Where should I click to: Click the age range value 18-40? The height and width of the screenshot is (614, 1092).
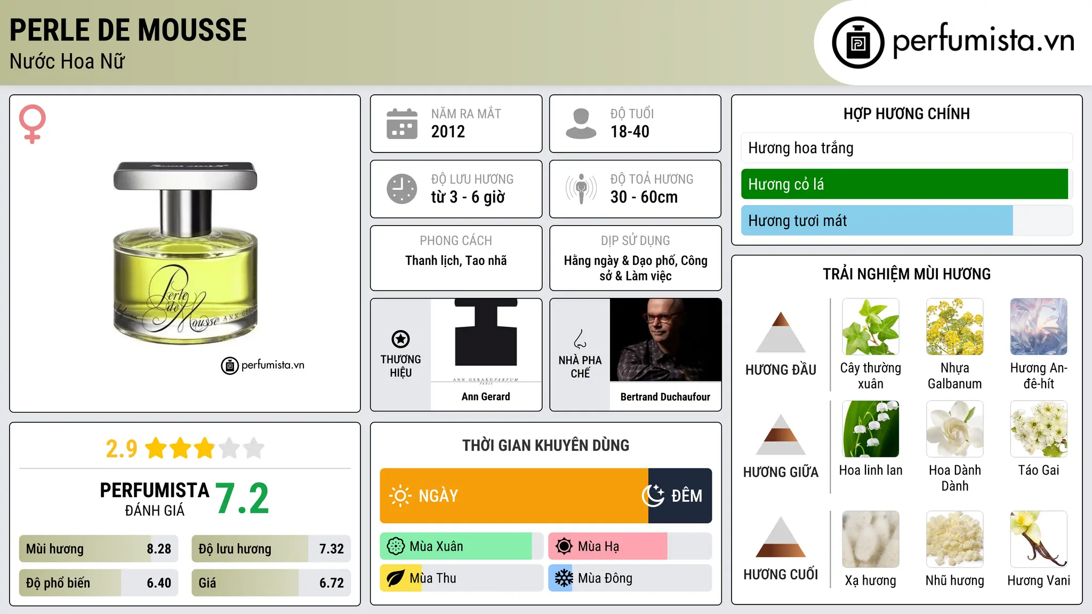coord(630,132)
